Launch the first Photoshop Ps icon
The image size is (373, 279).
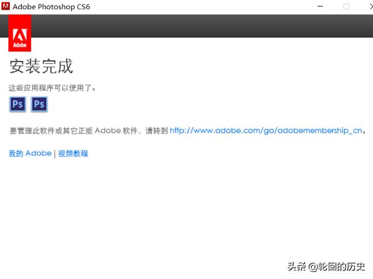coord(17,104)
